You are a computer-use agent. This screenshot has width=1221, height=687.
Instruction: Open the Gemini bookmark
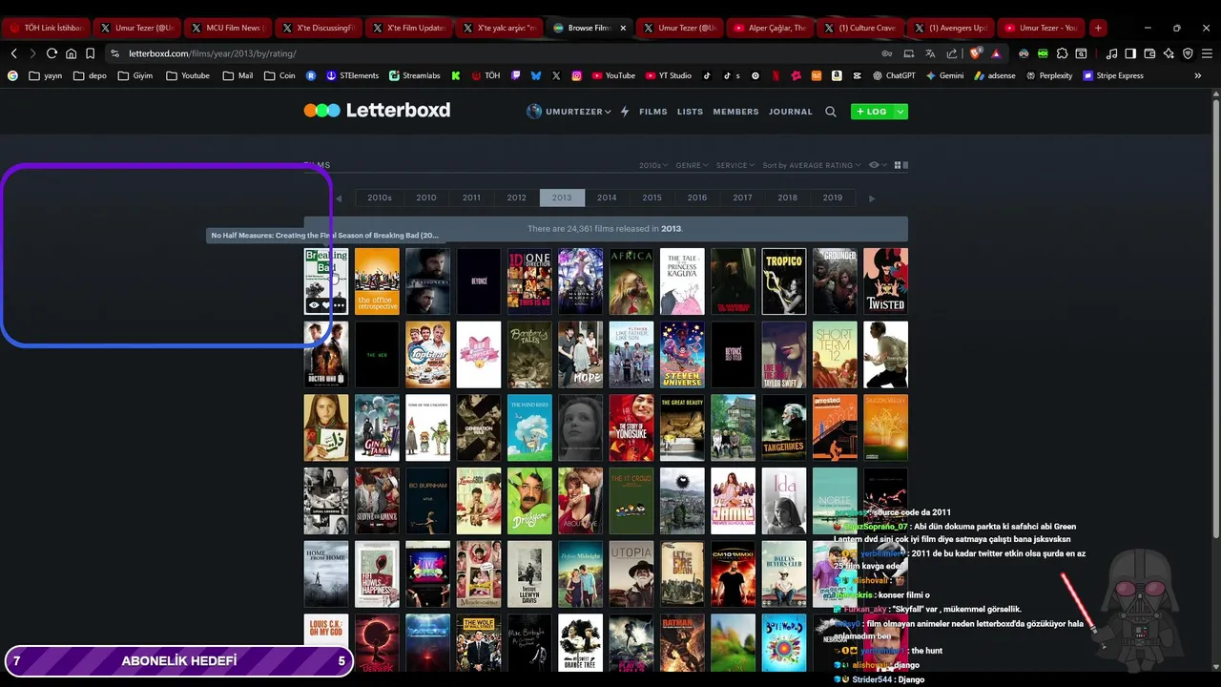pos(944,75)
